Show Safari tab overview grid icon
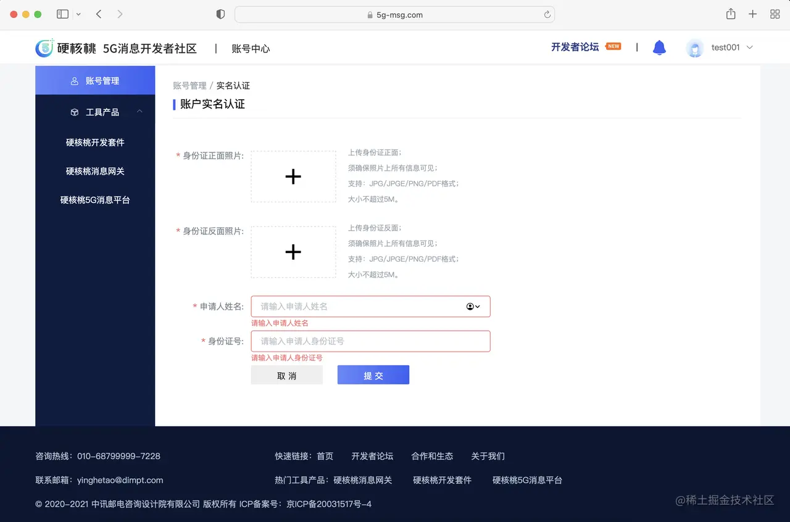This screenshot has height=522, width=790. pos(775,14)
